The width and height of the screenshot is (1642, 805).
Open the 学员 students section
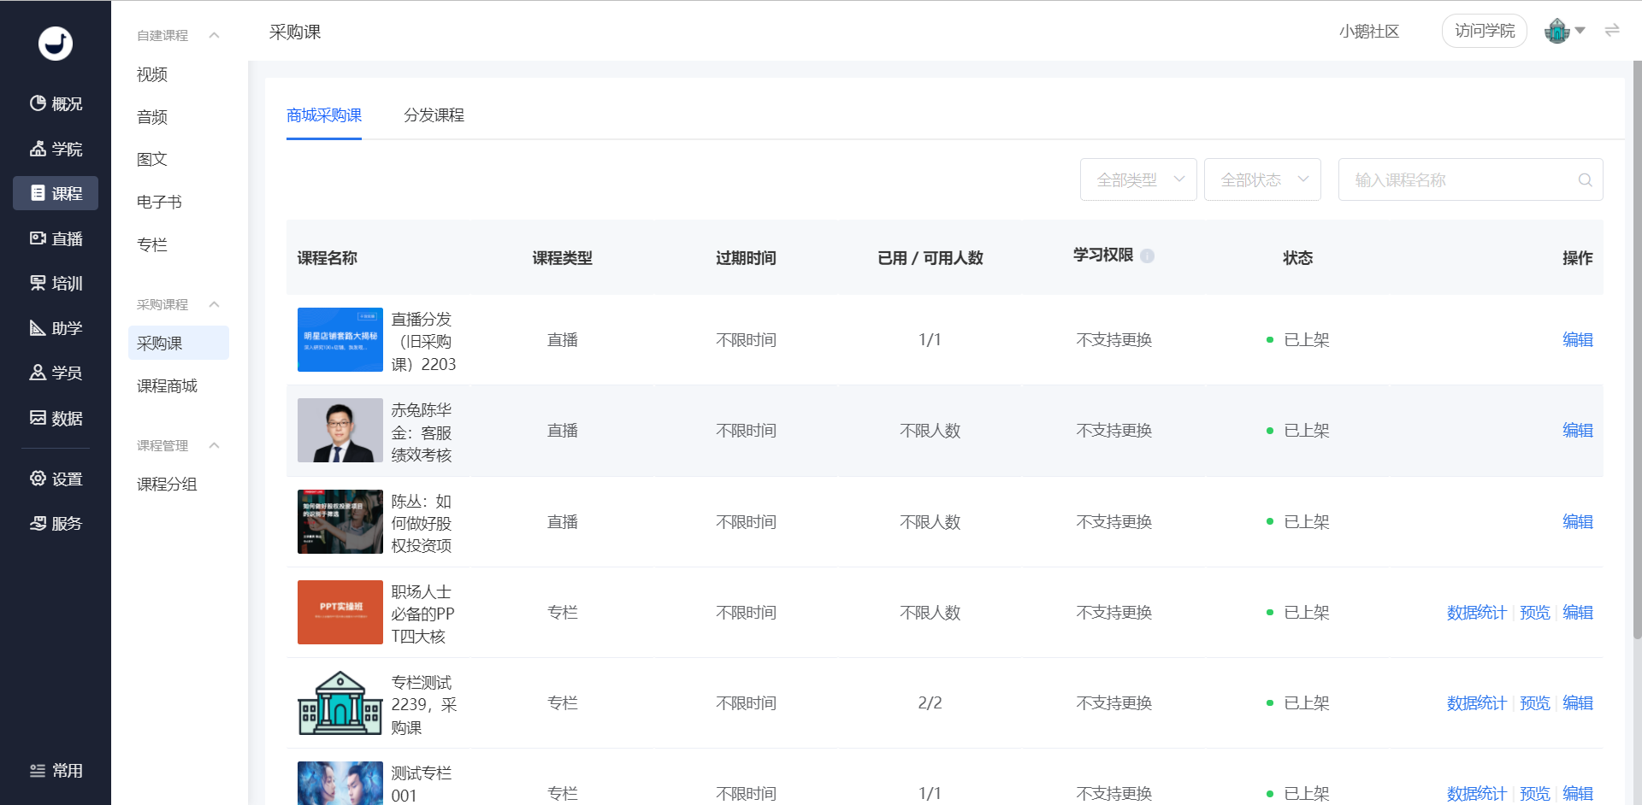coord(56,373)
